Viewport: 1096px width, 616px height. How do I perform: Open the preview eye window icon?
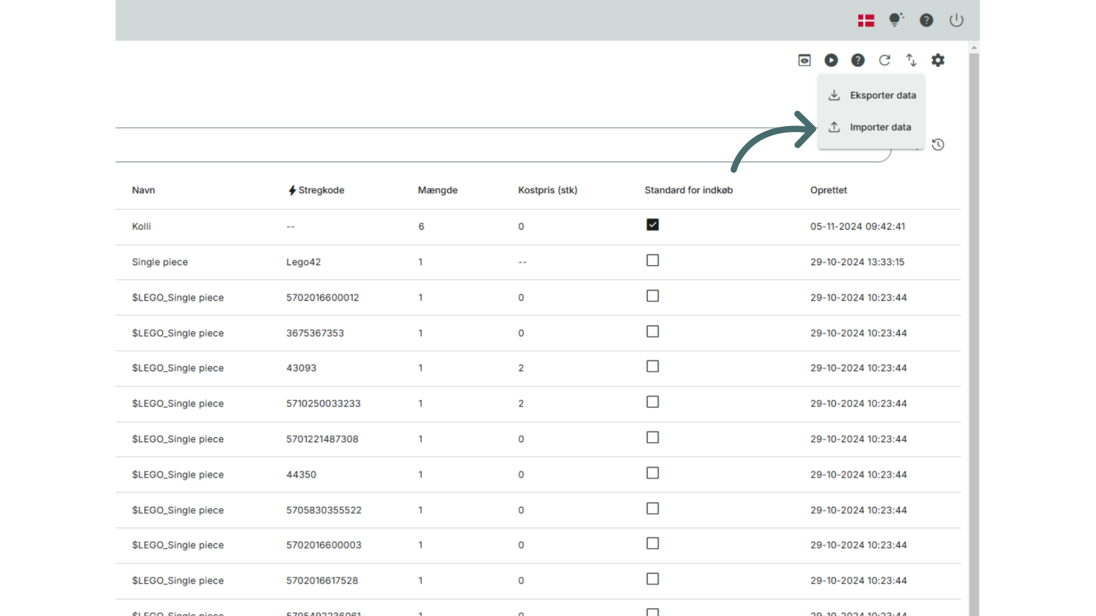click(804, 60)
